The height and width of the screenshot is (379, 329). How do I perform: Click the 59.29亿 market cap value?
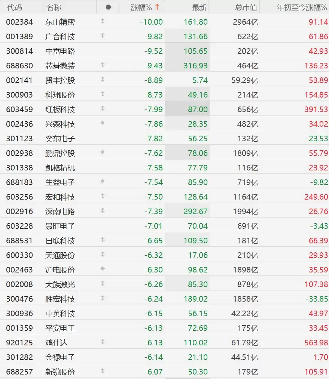[x=245, y=80]
